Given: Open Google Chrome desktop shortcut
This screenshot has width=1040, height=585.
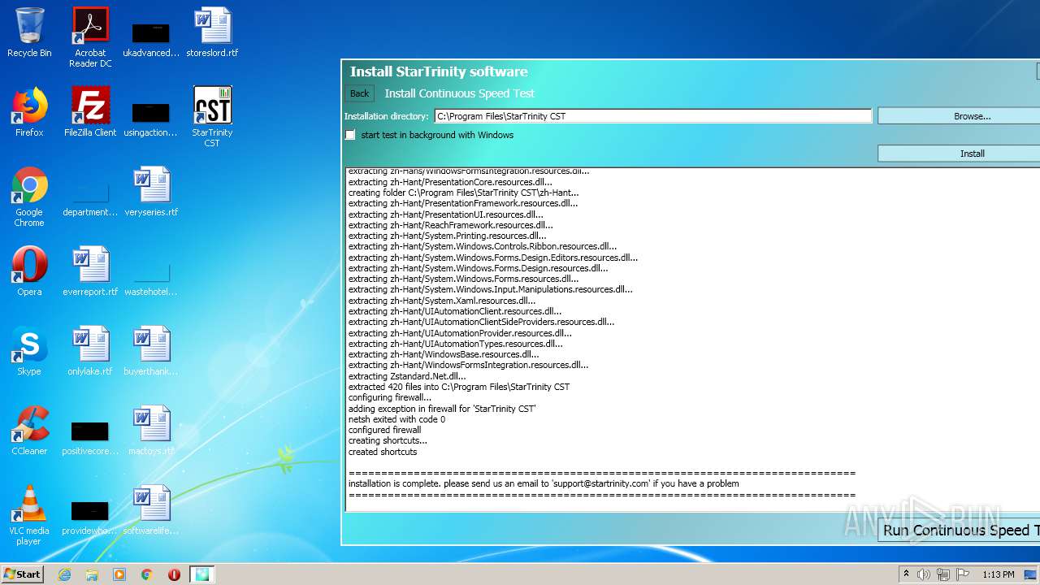Looking at the screenshot, I should (x=29, y=197).
